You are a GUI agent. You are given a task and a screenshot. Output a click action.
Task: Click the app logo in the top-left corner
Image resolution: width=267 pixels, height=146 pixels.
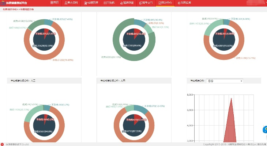[x=3, y=3]
